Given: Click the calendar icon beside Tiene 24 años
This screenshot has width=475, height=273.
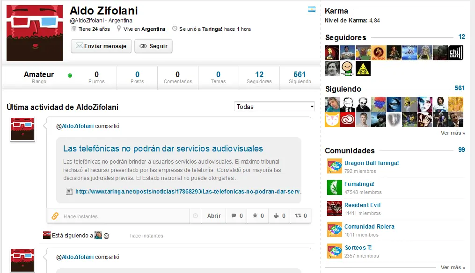Looking at the screenshot, I should [74, 29].
